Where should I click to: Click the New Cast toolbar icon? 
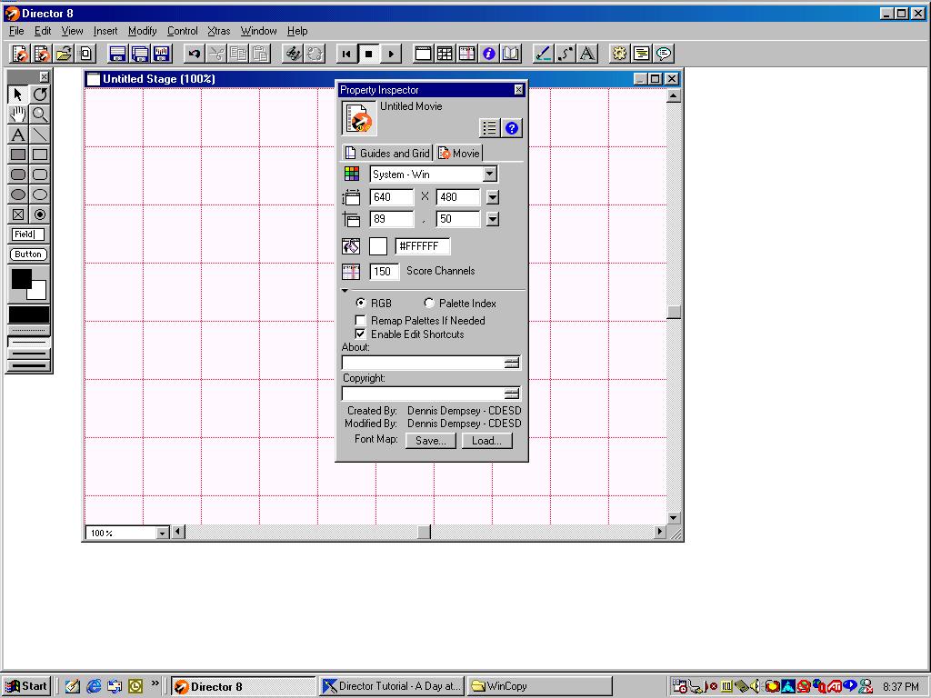(x=42, y=54)
